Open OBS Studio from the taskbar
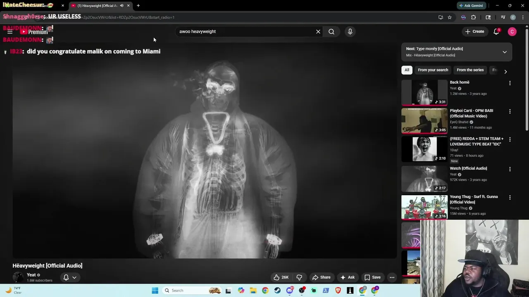This screenshot has height=297, width=529. coord(302,290)
